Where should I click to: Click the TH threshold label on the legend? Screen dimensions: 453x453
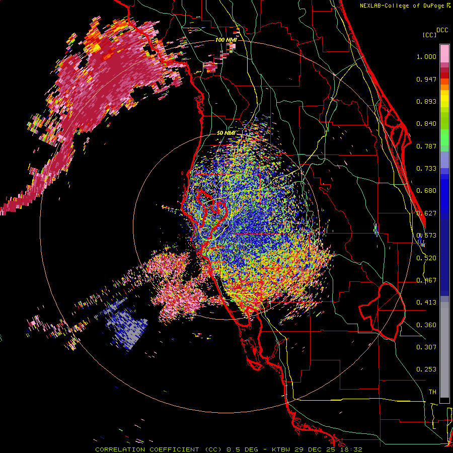432,392
